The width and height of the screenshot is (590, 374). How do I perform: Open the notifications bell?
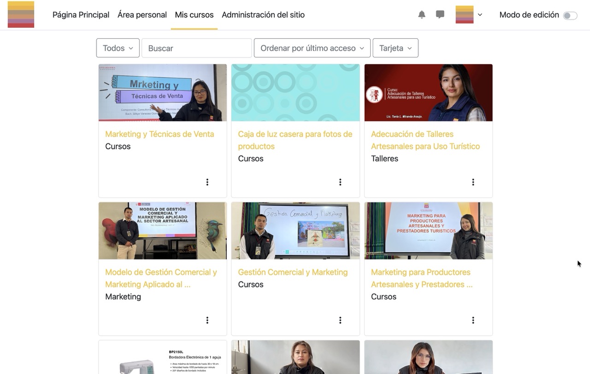pyautogui.click(x=421, y=14)
